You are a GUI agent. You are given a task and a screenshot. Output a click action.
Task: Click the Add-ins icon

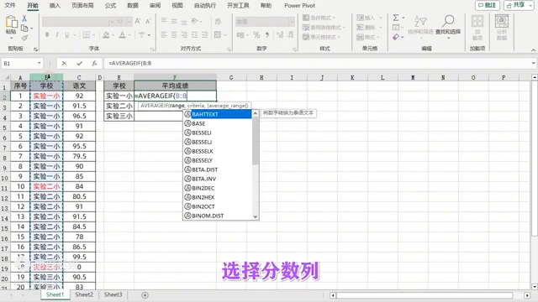click(x=477, y=21)
